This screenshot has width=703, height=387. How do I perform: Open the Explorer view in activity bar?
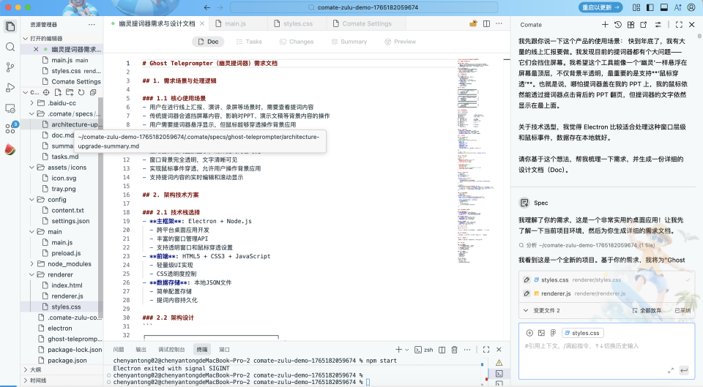point(10,26)
